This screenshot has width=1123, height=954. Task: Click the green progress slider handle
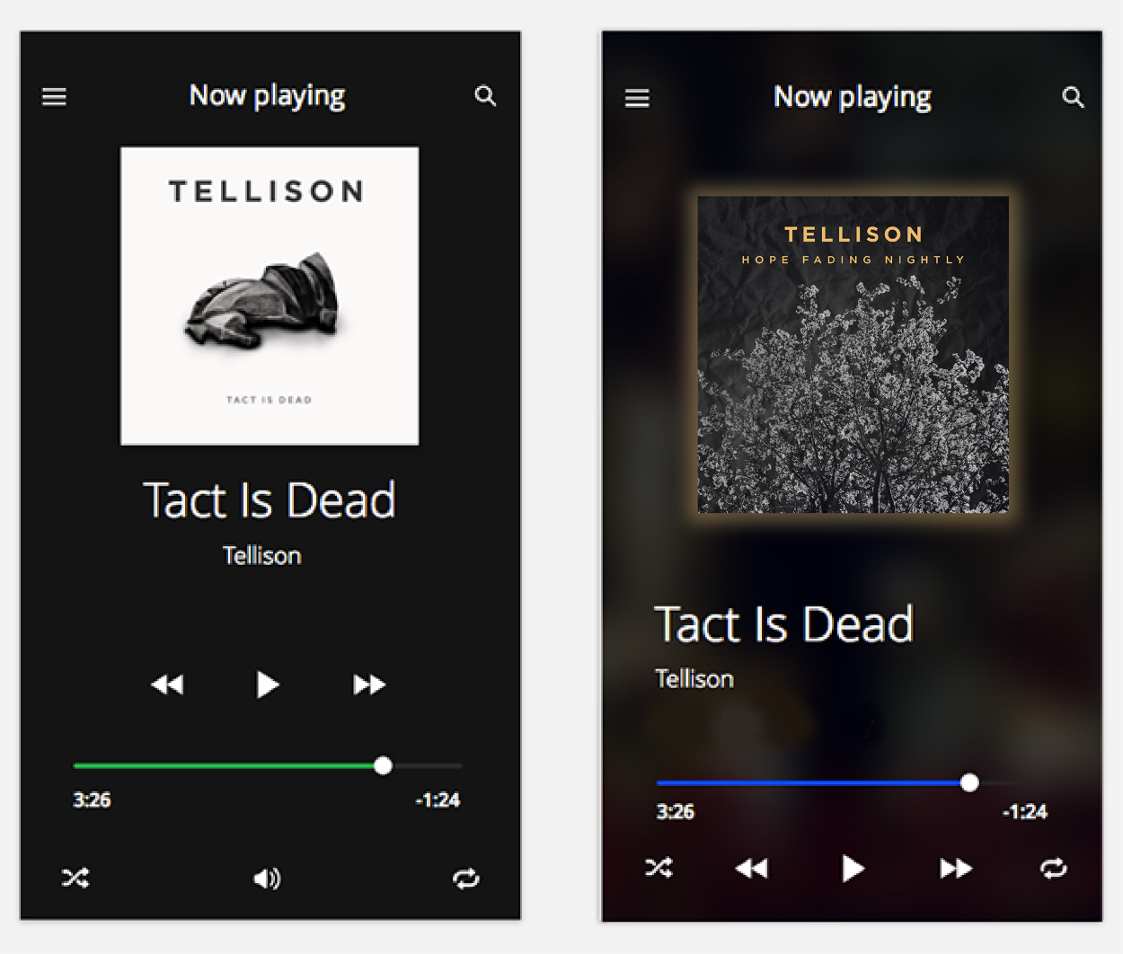pos(384,765)
